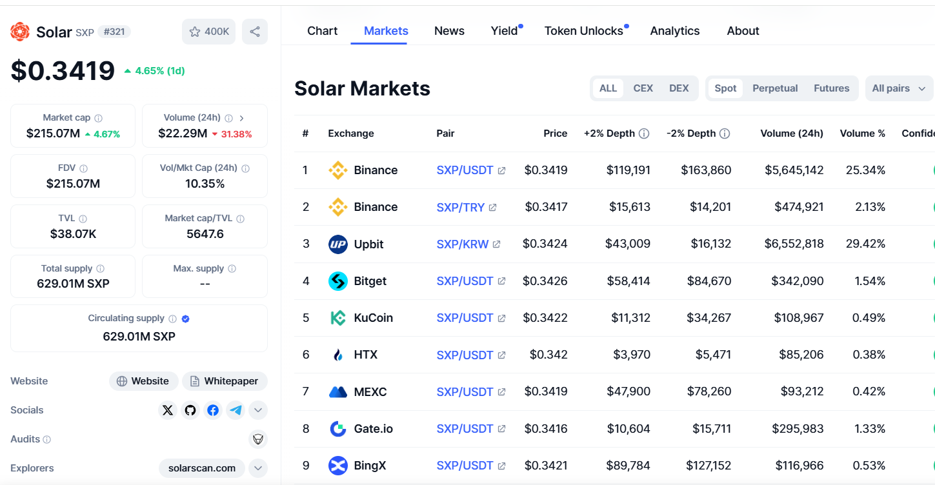
Task: Show info tooltip for FDV
Action: 84,168
